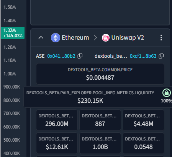Click the 887 metric card
Viewport: 172px width, 157px height.
pos(100,120)
